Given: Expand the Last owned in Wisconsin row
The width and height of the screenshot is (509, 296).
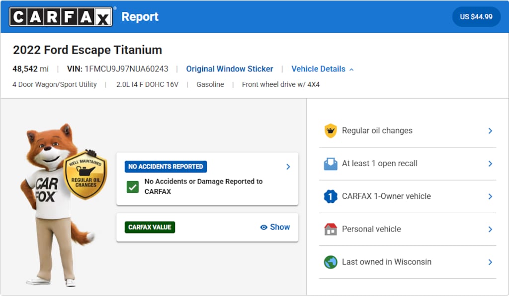Looking at the screenshot, I should pos(408,262).
